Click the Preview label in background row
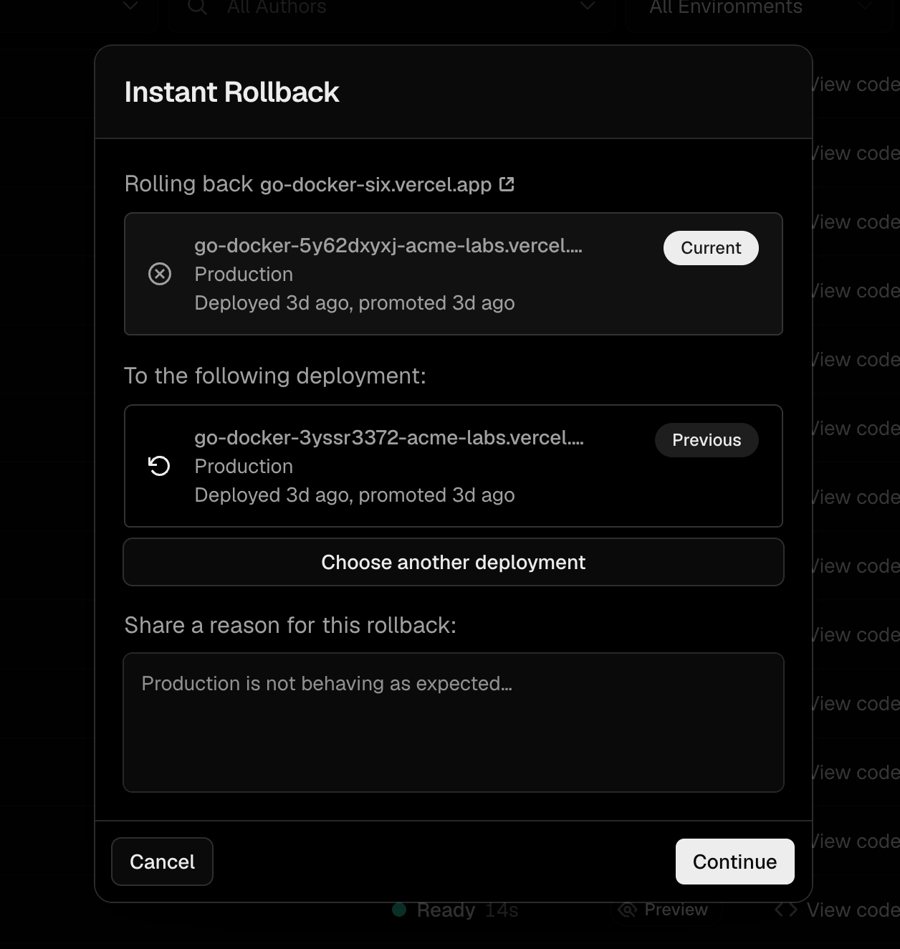900x949 pixels. (676, 910)
